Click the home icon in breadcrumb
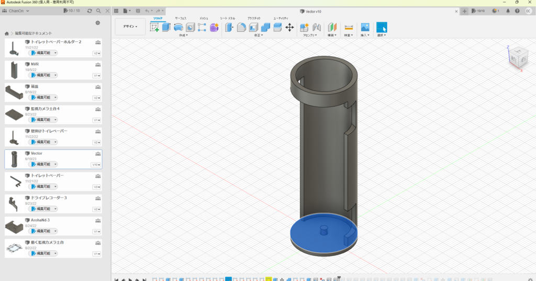The height and width of the screenshot is (281, 536). pos(7,33)
